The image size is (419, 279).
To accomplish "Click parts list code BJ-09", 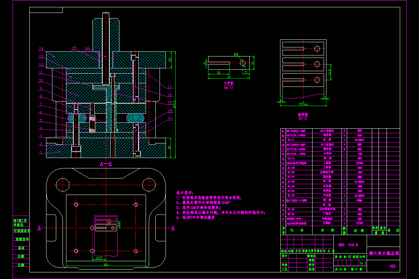I will click(x=291, y=167).
